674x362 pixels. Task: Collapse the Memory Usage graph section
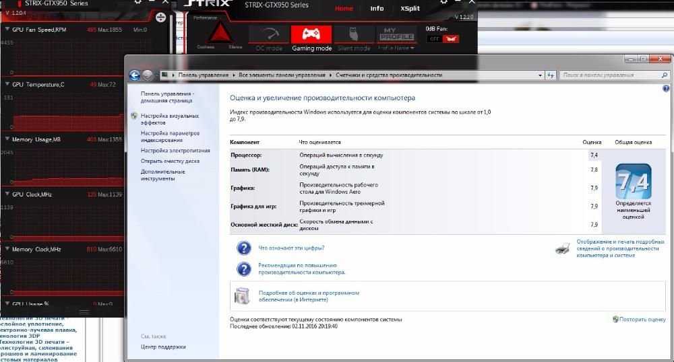click(7, 139)
